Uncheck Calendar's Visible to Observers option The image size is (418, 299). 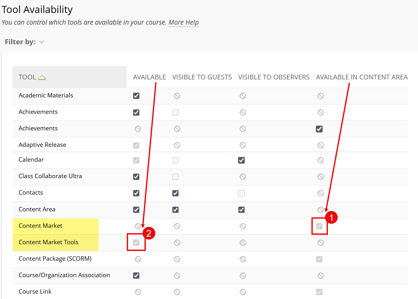241,160
